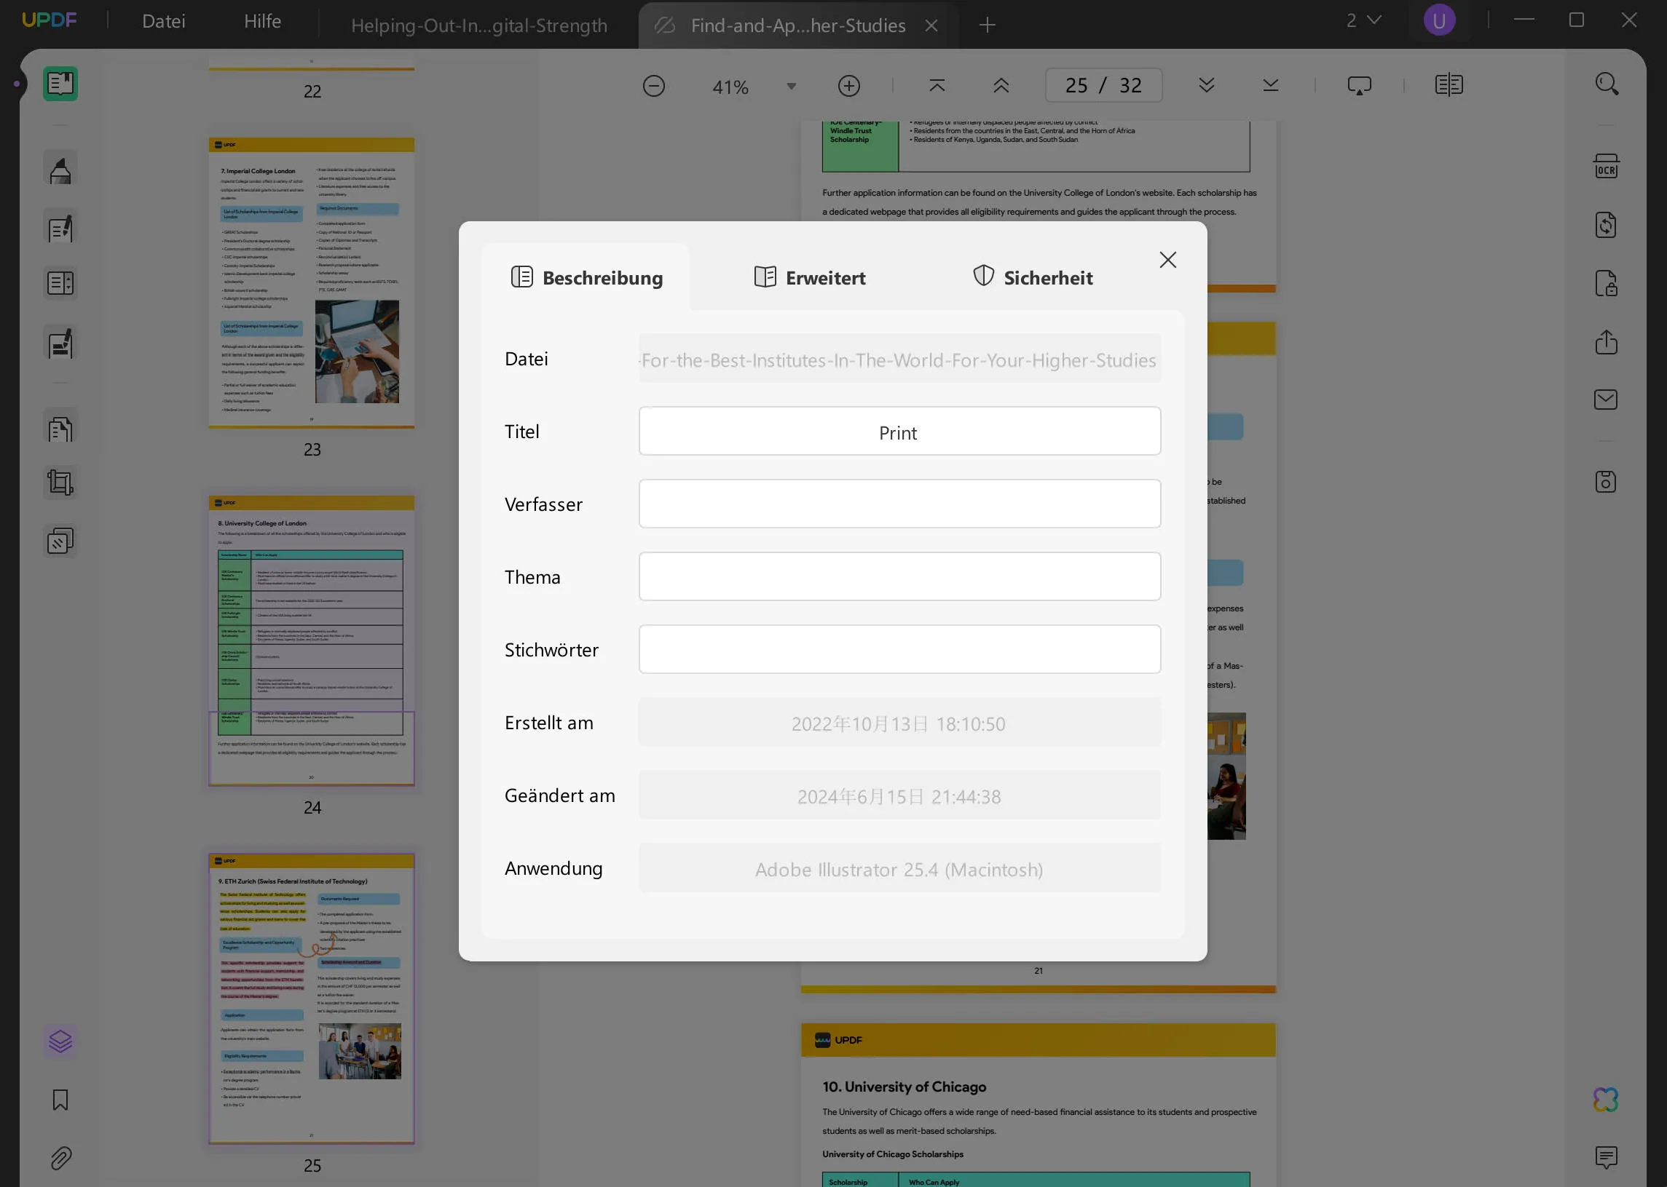The width and height of the screenshot is (1667, 1187).
Task: Click the crop pages icon
Action: click(x=60, y=483)
